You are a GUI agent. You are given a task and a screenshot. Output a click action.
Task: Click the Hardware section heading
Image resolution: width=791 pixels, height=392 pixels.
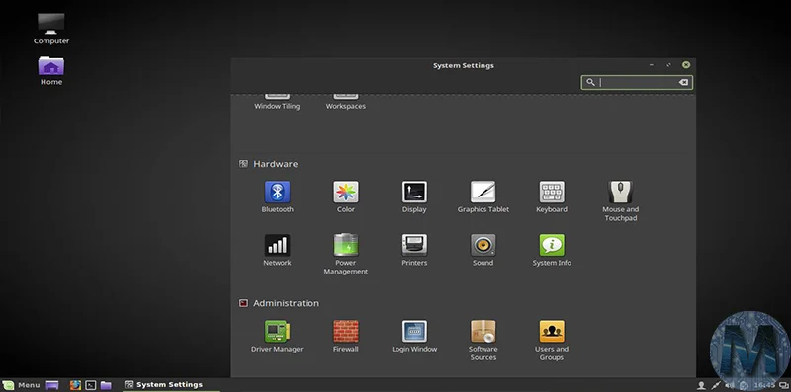[x=276, y=164]
